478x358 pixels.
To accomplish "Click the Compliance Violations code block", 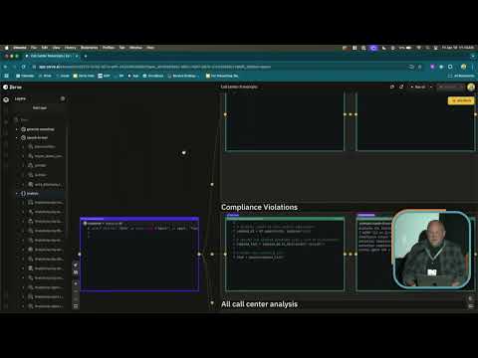I will point(285,254).
